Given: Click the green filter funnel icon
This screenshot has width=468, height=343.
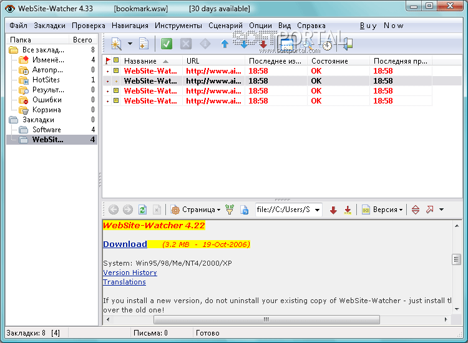Looking at the screenshot, I should pos(230,210).
